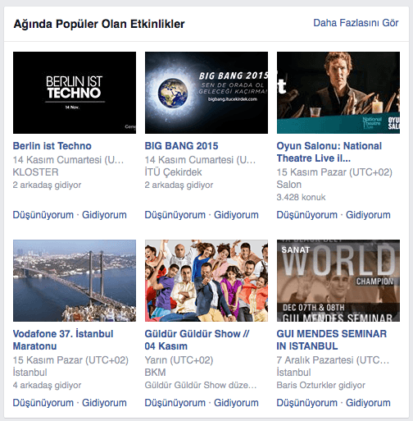Screen dimensions: 413x421
Task: Open Vodafone 37. İstanbul Maratonu title
Action: (63, 340)
